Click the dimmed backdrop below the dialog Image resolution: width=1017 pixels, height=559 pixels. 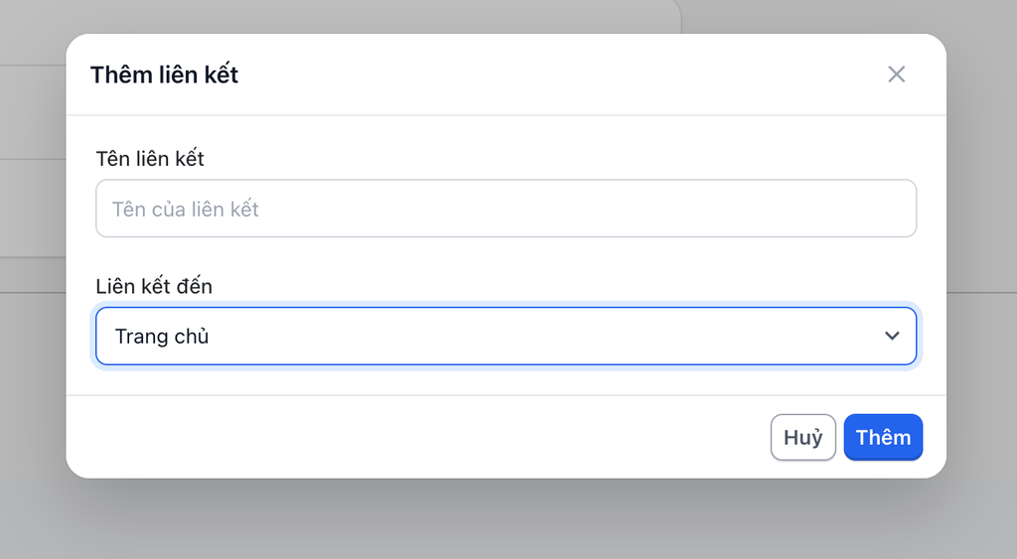click(497, 521)
